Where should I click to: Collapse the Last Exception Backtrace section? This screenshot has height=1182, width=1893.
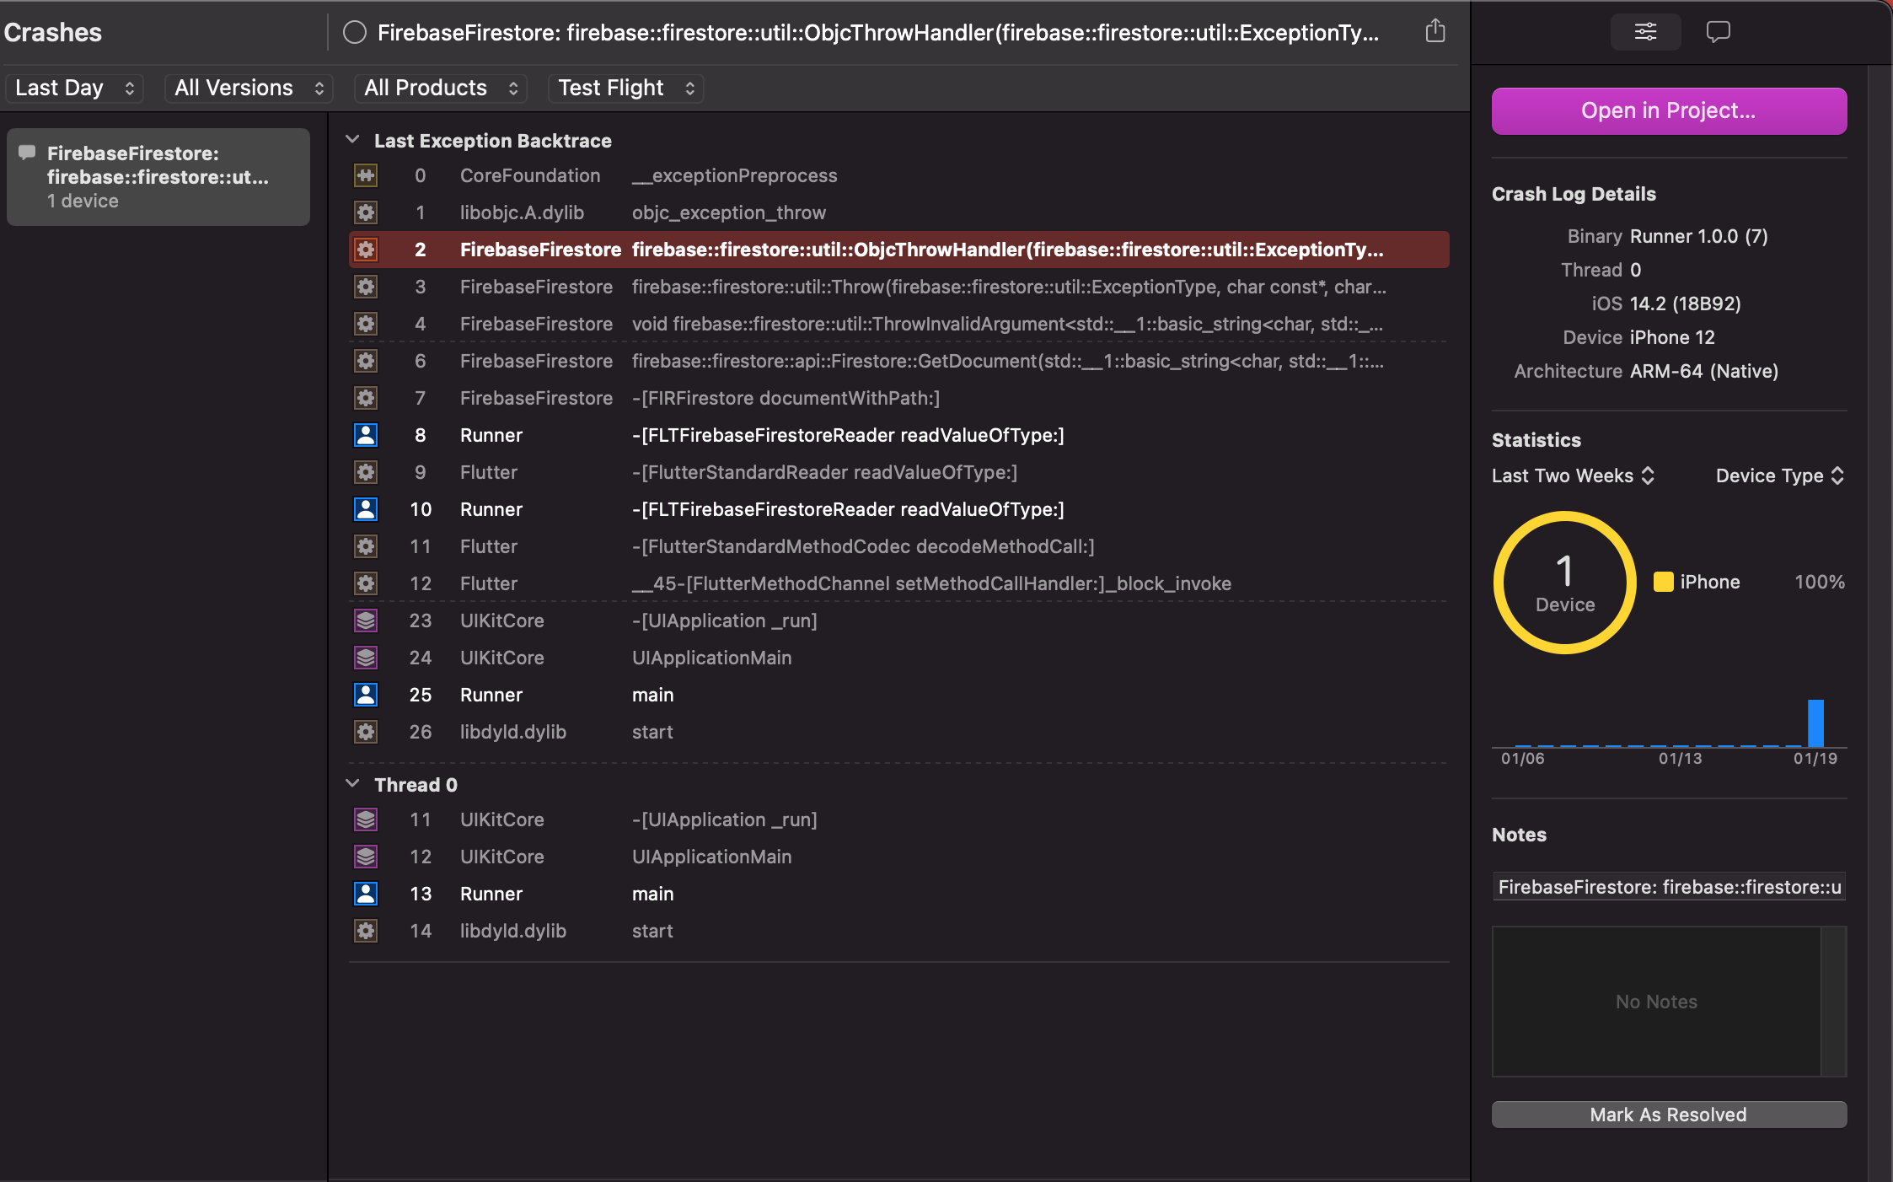[353, 140]
